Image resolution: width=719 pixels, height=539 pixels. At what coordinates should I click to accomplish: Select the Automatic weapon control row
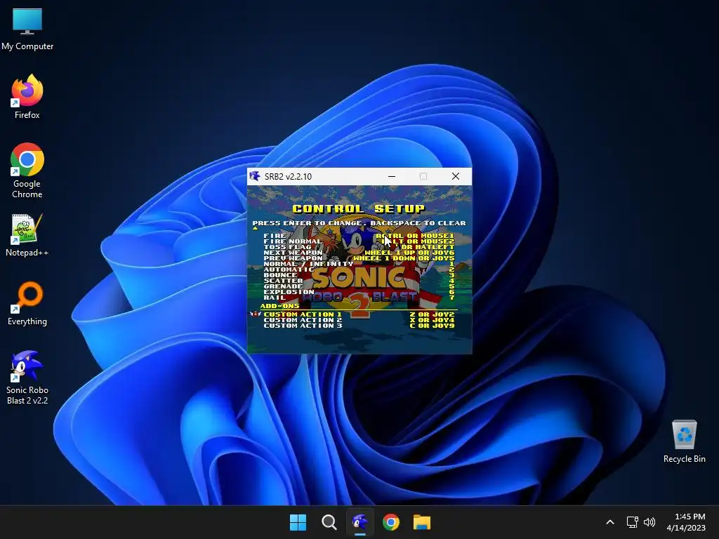tap(359, 269)
